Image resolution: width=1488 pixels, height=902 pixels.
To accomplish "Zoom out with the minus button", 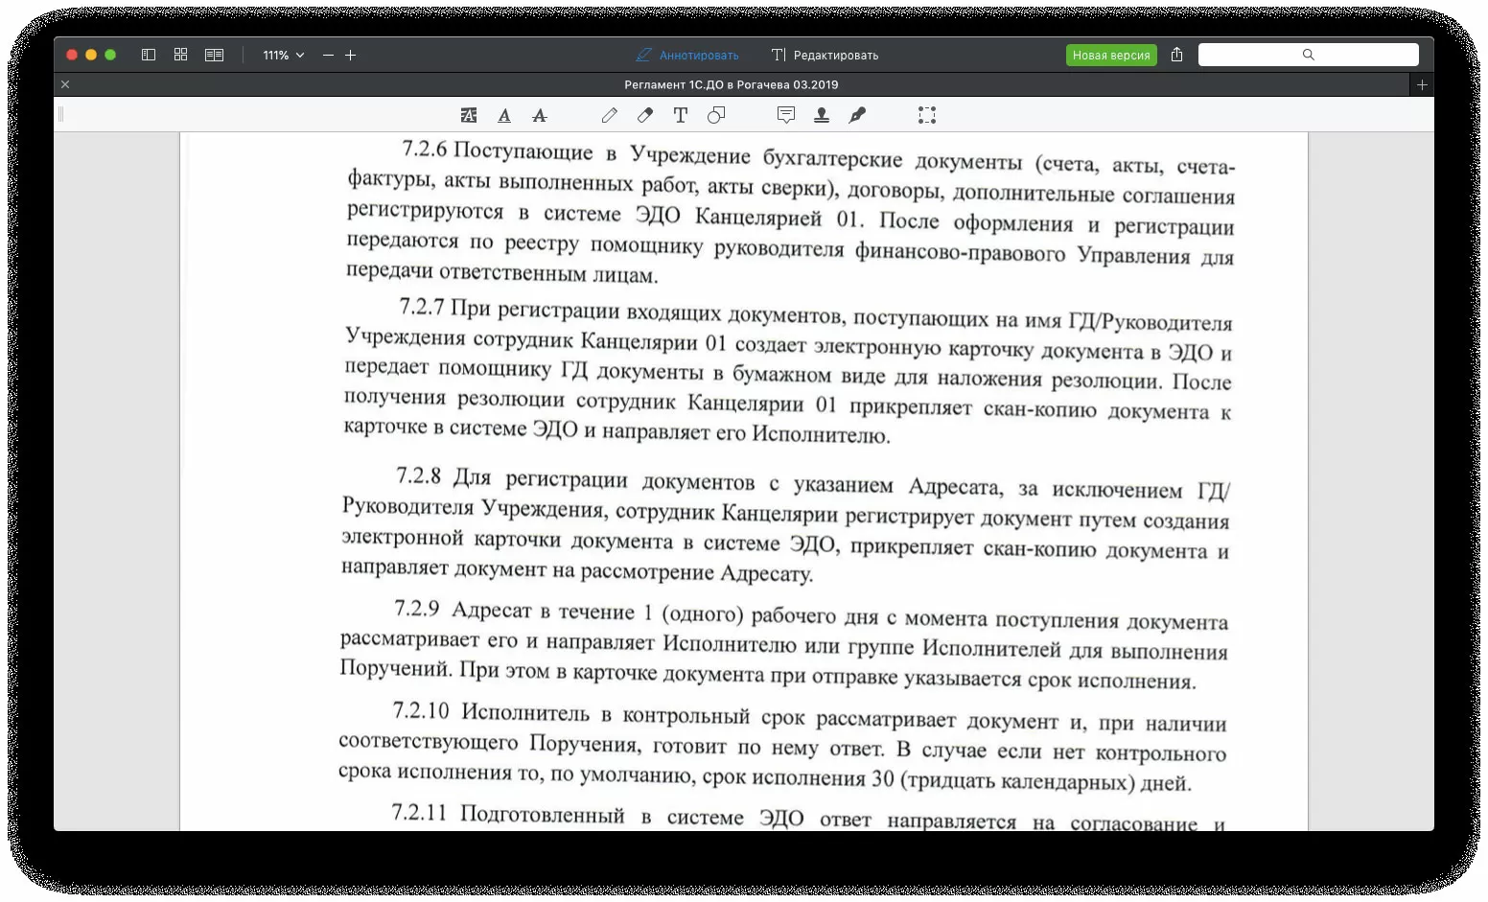I will 328,56.
